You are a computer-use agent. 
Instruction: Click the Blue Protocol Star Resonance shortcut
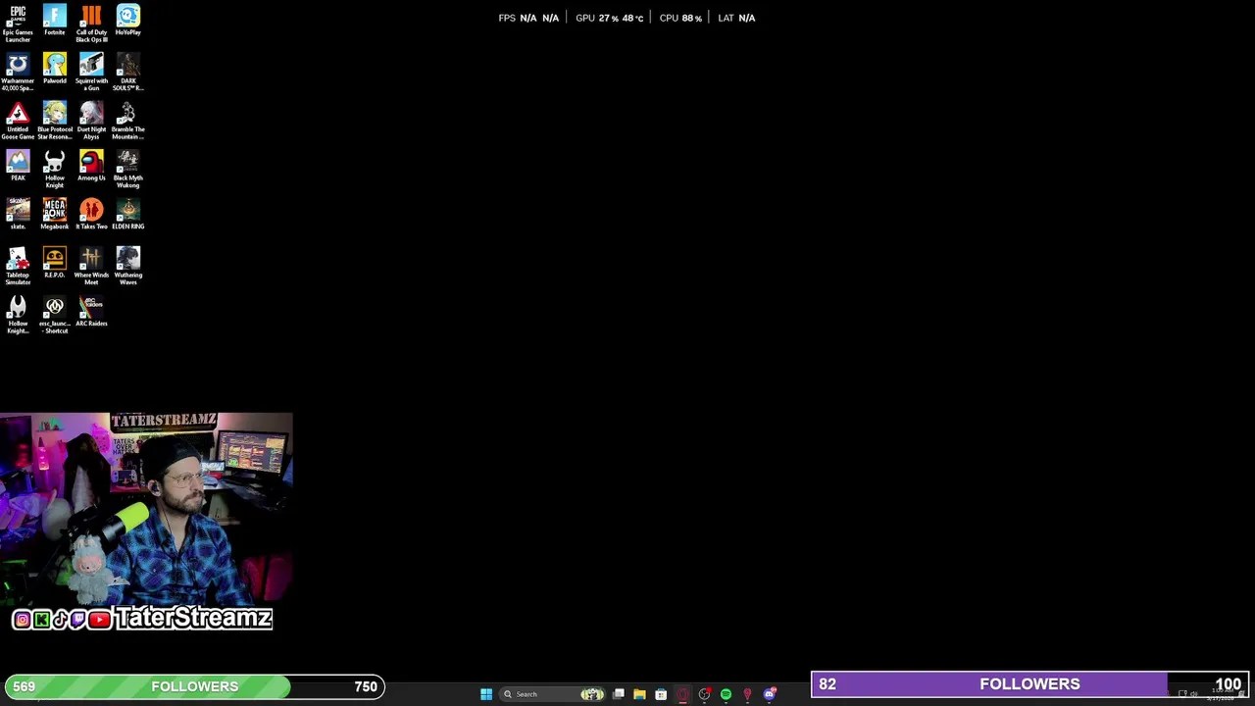coord(55,121)
